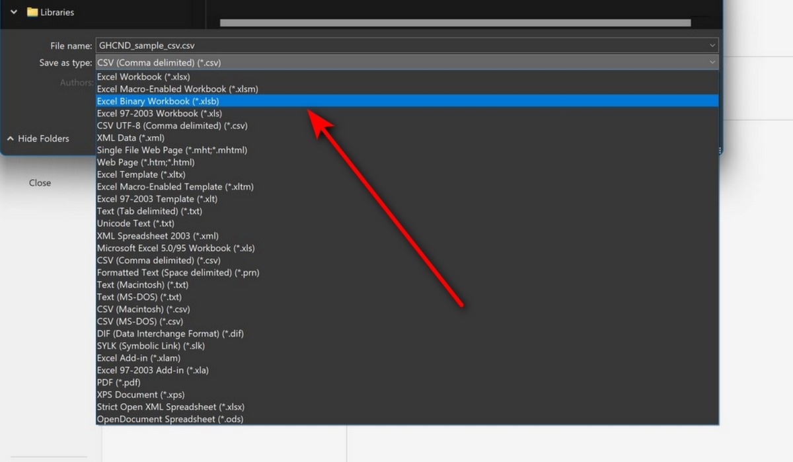
Task: Pick OpenDocument Spreadsheet (*.ods)
Action: pyautogui.click(x=407, y=419)
